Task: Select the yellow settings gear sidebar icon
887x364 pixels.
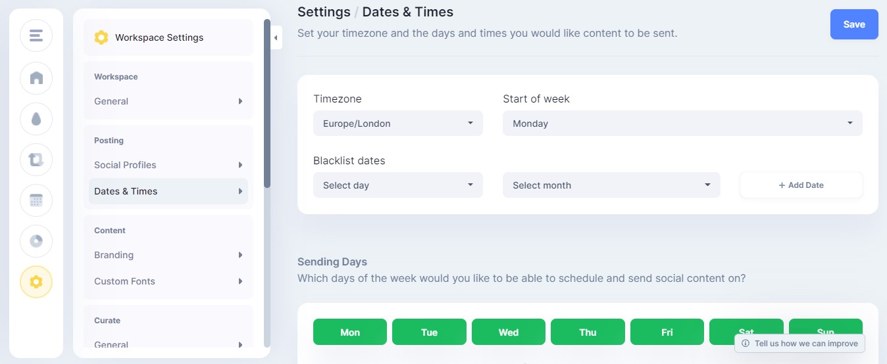Action: point(36,282)
